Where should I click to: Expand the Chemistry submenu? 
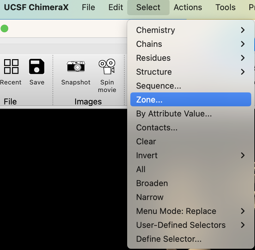click(x=190, y=30)
